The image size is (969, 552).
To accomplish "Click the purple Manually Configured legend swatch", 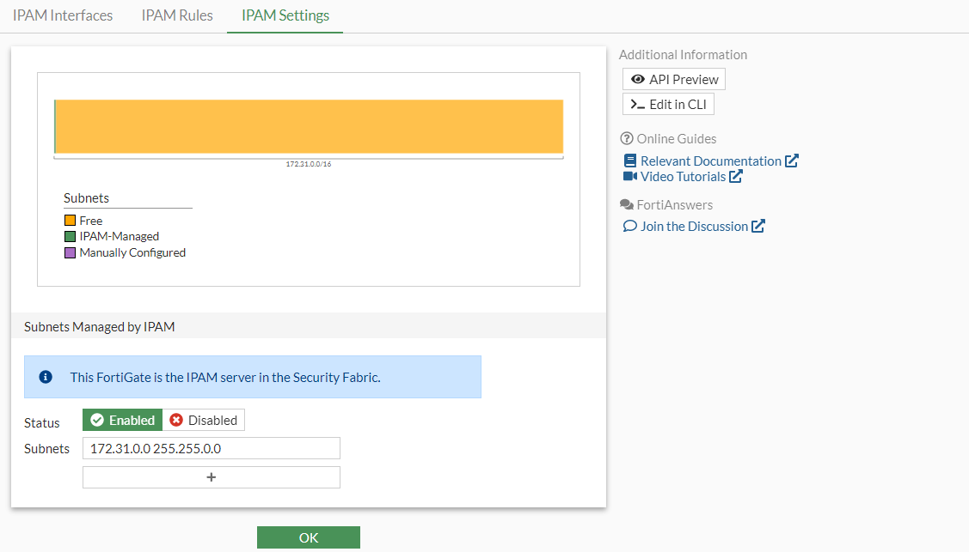I will click(70, 253).
